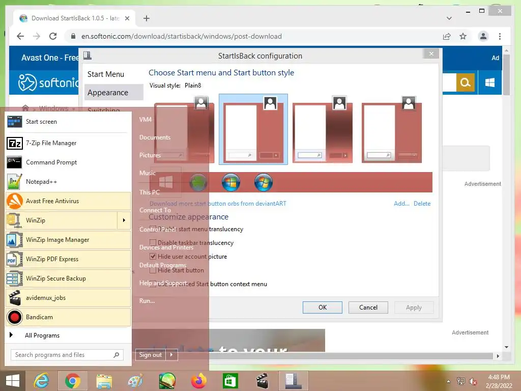Image resolution: width=521 pixels, height=391 pixels.
Task: Click Run... in start menu
Action: coord(147,301)
